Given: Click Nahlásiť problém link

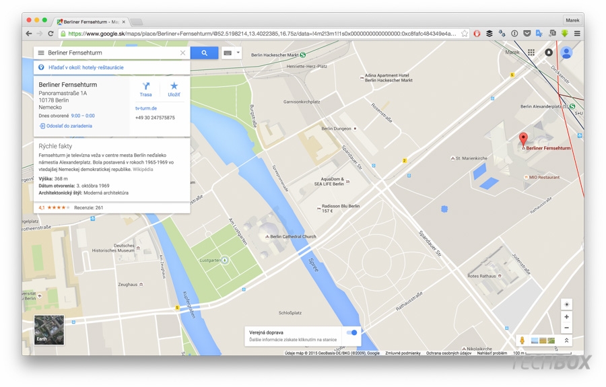Looking at the screenshot, I should (492, 353).
